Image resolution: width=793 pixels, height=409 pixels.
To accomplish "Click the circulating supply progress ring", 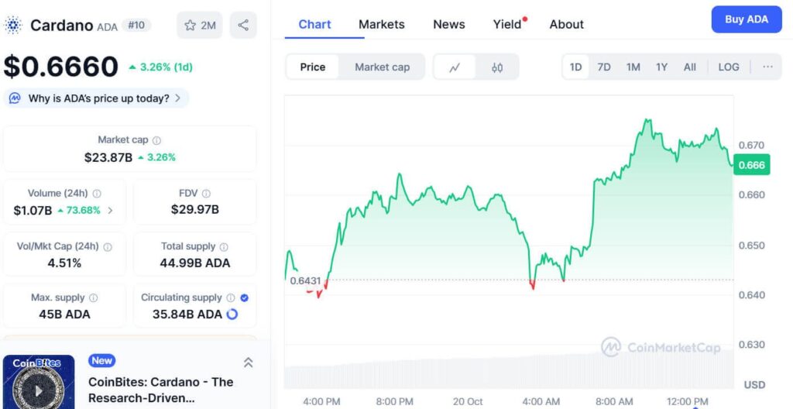I will click(232, 314).
